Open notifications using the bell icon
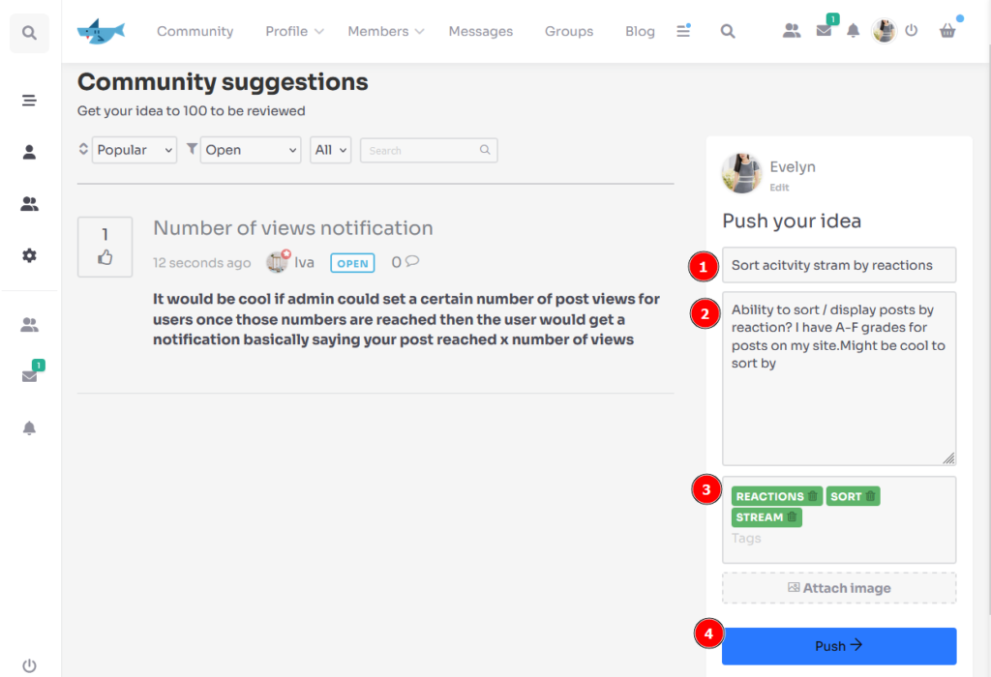 click(x=853, y=31)
